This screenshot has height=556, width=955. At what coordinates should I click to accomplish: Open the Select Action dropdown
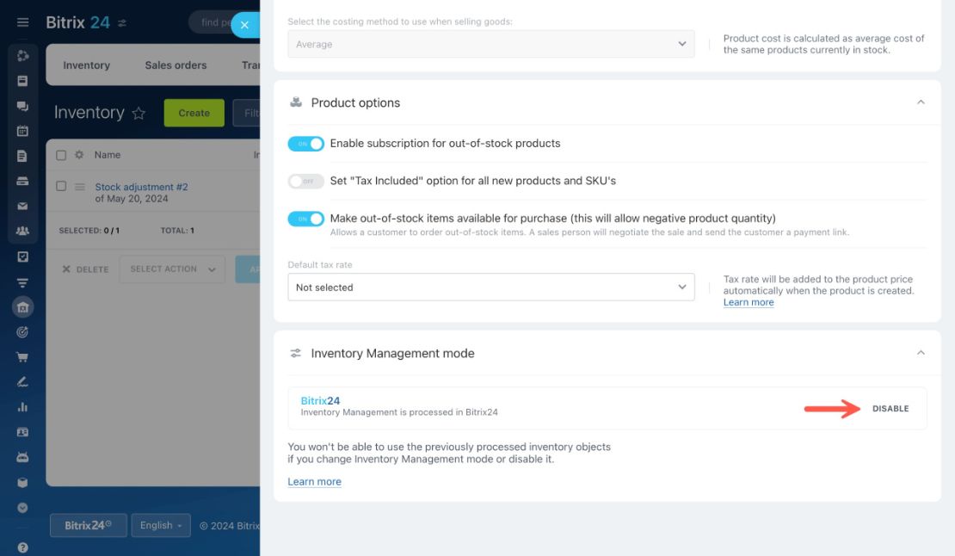point(172,269)
